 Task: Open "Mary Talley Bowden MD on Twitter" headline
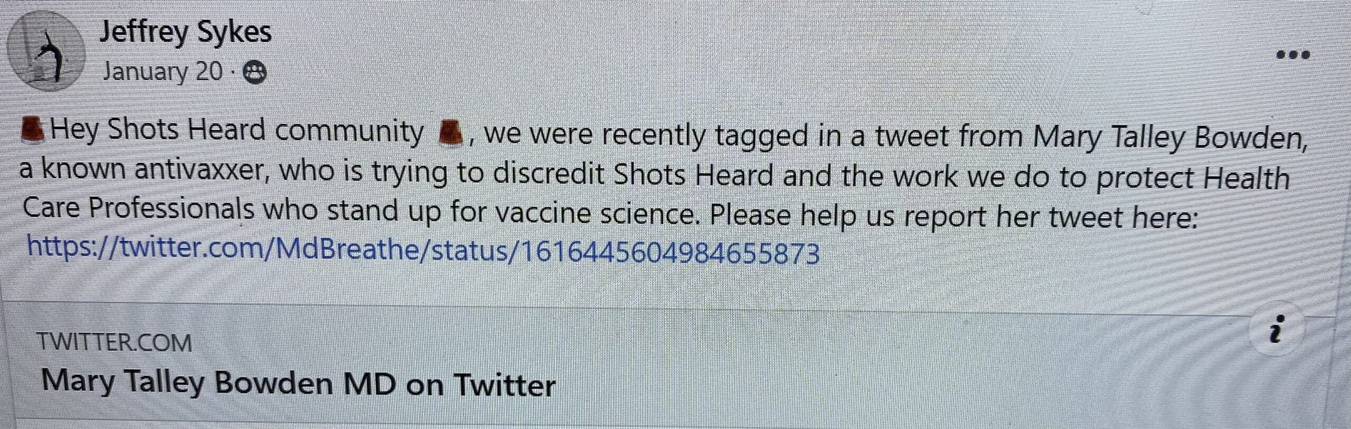point(298,384)
